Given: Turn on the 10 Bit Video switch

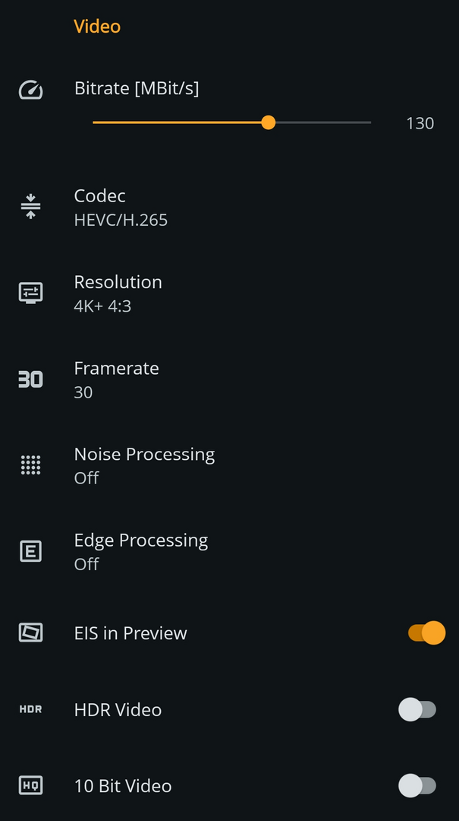Looking at the screenshot, I should tap(417, 785).
